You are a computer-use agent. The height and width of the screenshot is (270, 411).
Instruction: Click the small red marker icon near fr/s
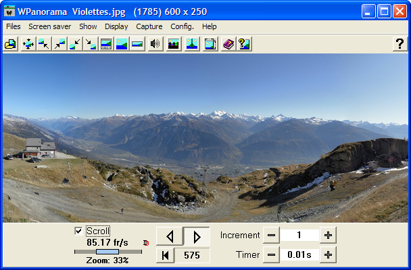[146, 243]
